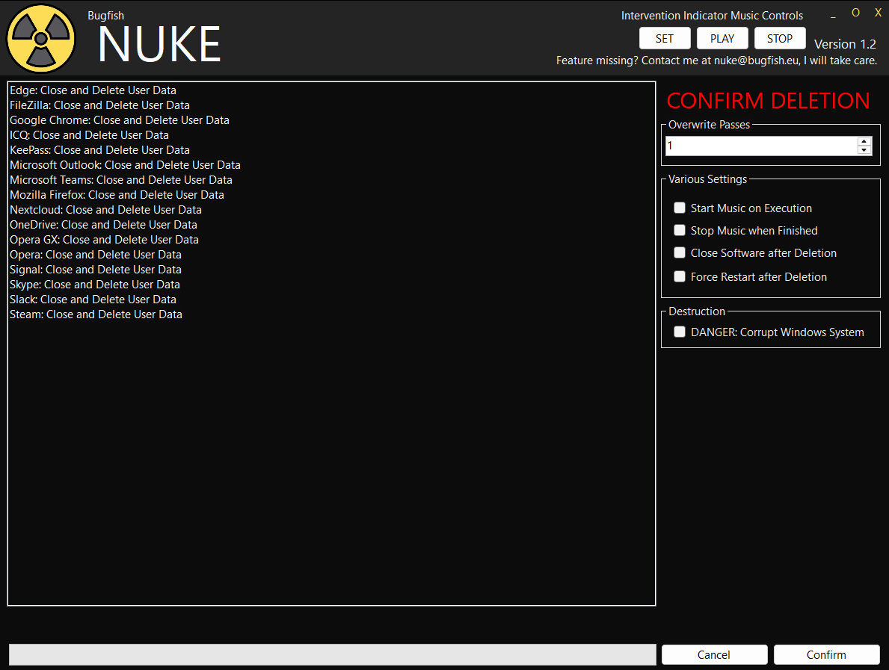Select the Nextcloud: Close and Delete row
The width and height of the screenshot is (889, 670).
(x=332, y=210)
